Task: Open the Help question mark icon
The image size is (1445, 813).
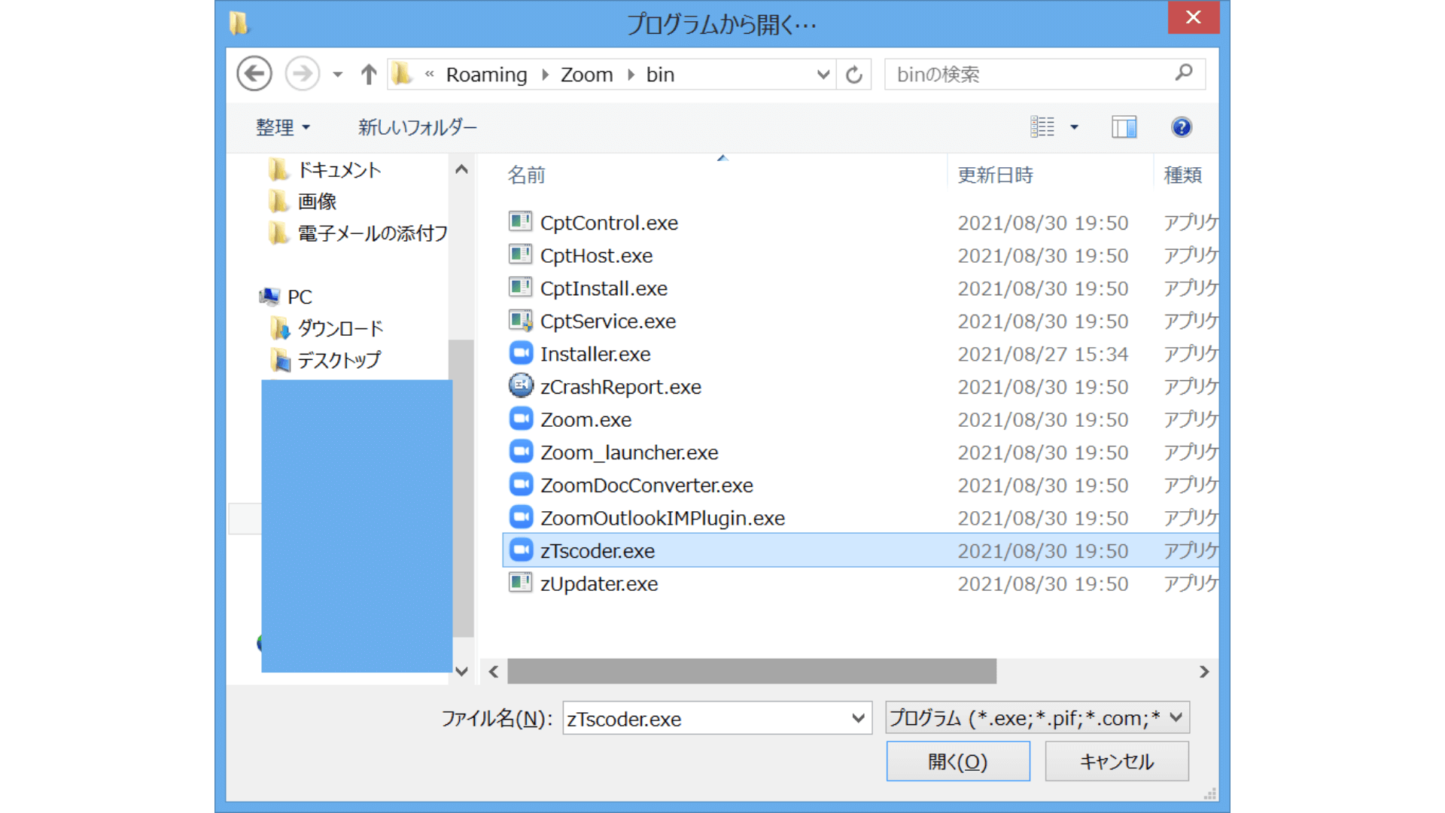Action: [1181, 127]
